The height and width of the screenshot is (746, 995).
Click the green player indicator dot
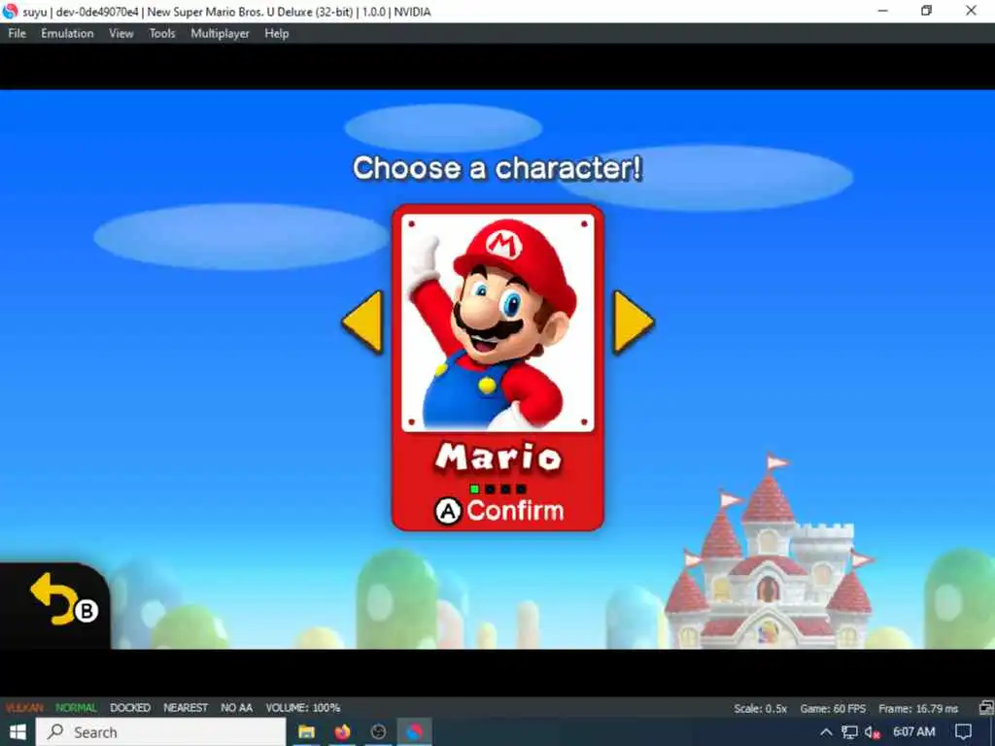click(474, 489)
